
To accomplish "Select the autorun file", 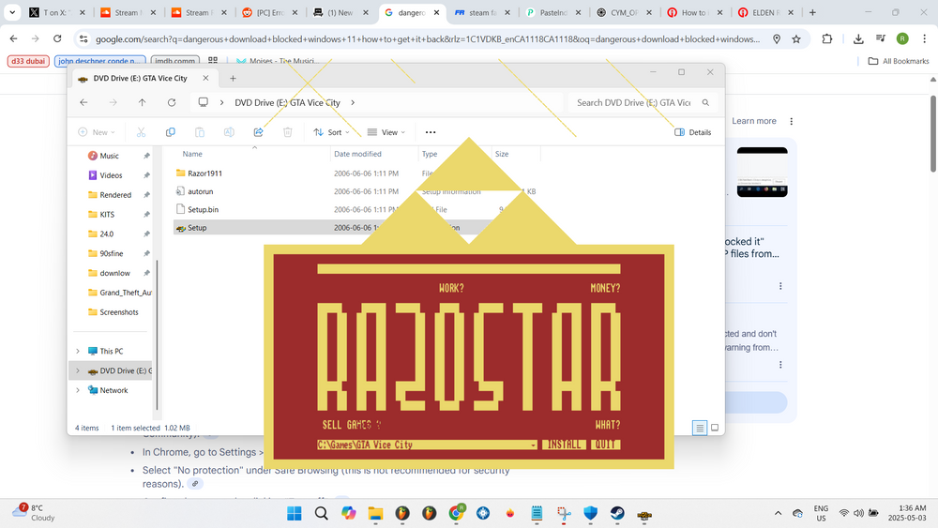I will click(x=200, y=191).
